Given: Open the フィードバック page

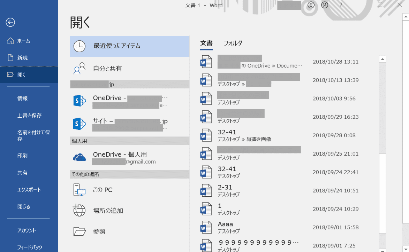Looking at the screenshot, I should point(29,247).
